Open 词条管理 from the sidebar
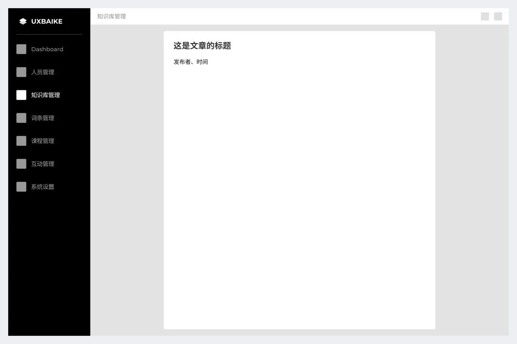This screenshot has height=344, width=517. (x=42, y=118)
